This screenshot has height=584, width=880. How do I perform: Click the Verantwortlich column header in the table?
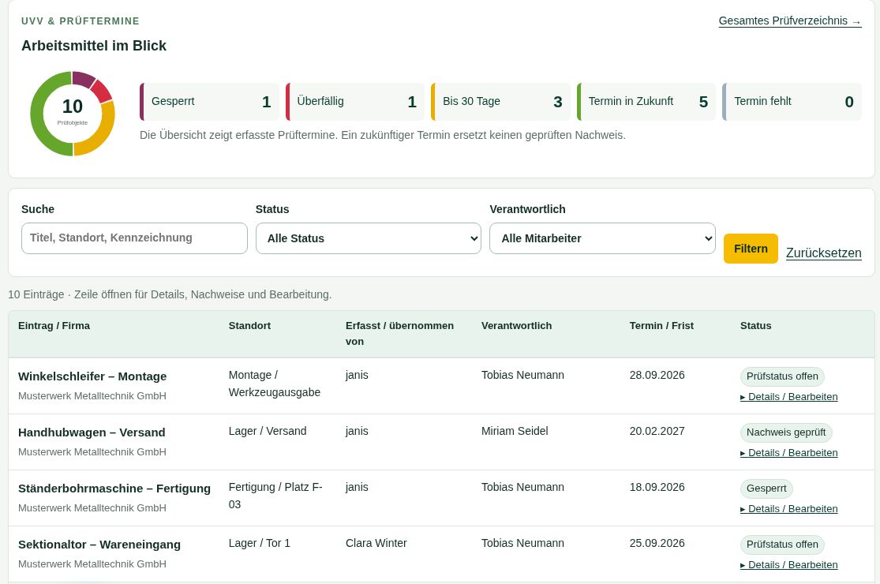click(x=516, y=326)
